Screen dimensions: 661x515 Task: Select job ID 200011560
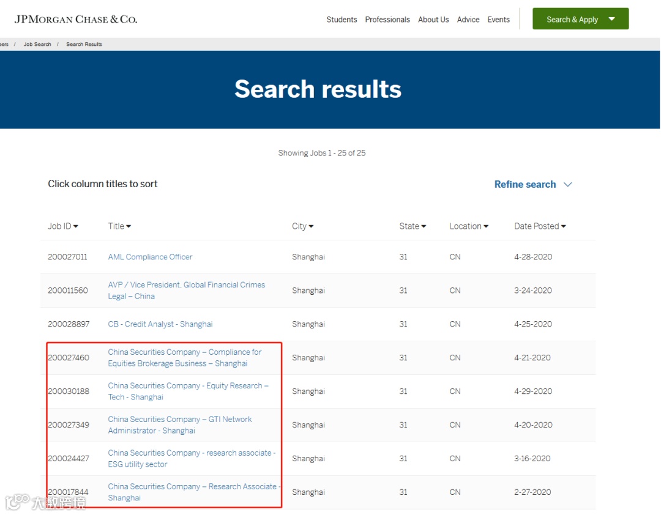pos(68,291)
